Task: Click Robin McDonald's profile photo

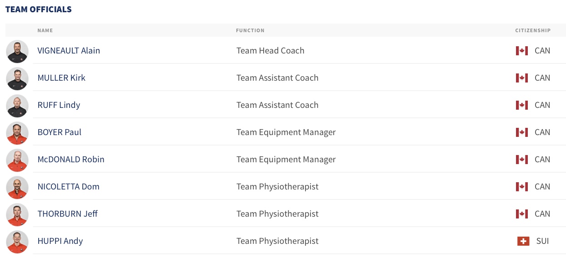Action: click(17, 160)
